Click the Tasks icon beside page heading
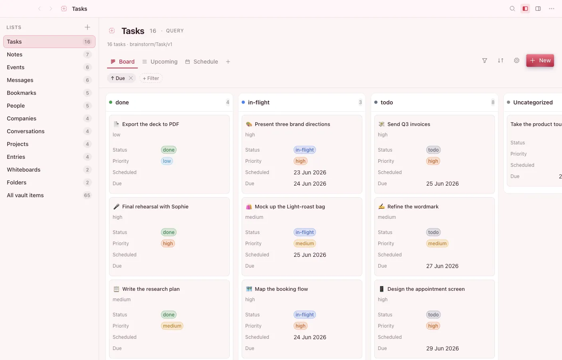562x360 pixels. [x=112, y=31]
